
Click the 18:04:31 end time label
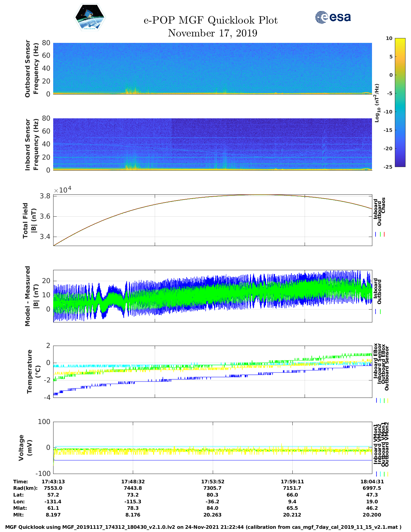[372, 481]
